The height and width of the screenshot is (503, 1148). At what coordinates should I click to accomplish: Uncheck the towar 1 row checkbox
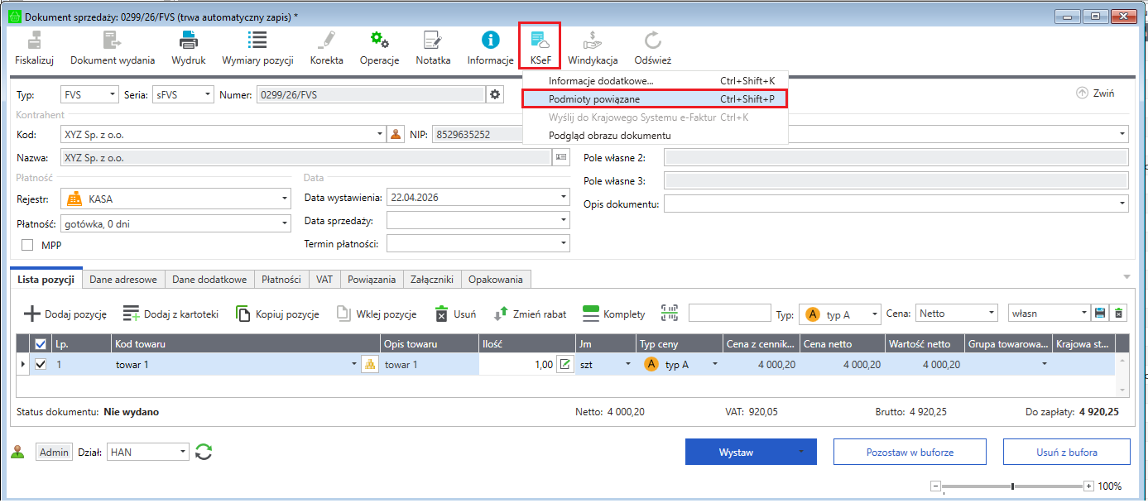click(x=41, y=364)
